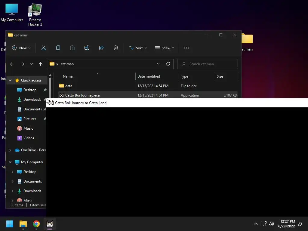Screen dimensions: 308x231
Task: Select the data folder row
Action: click(148, 86)
